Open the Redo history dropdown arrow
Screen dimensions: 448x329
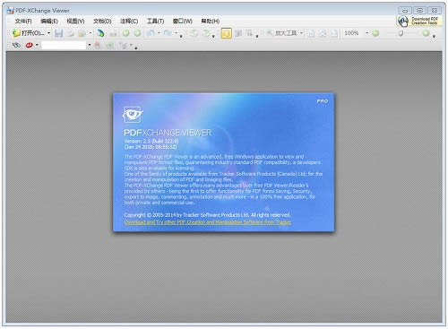click(x=177, y=33)
